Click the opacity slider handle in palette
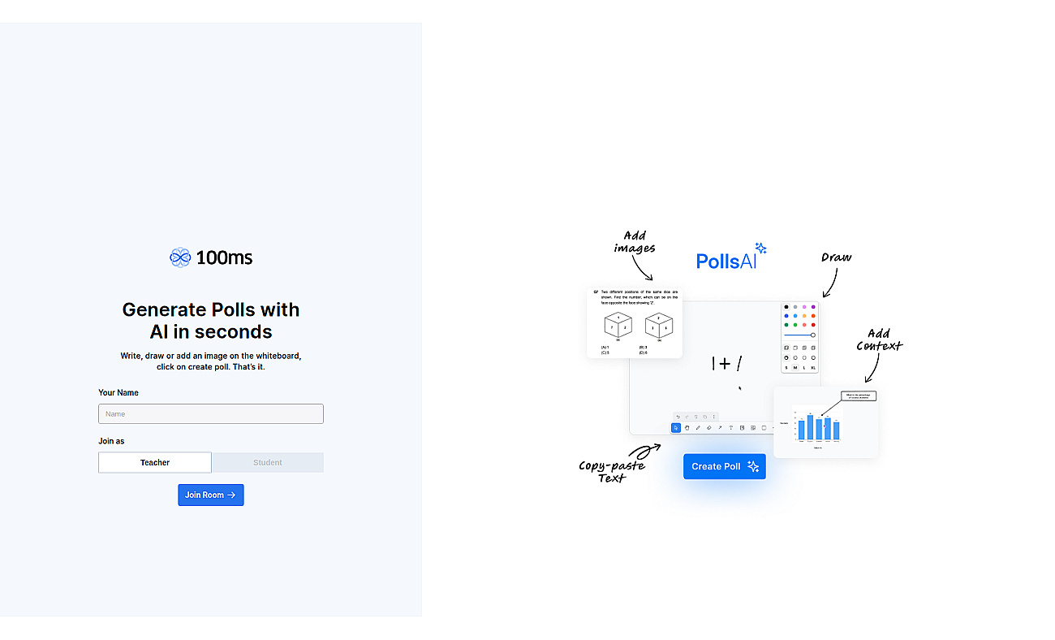 tap(813, 335)
